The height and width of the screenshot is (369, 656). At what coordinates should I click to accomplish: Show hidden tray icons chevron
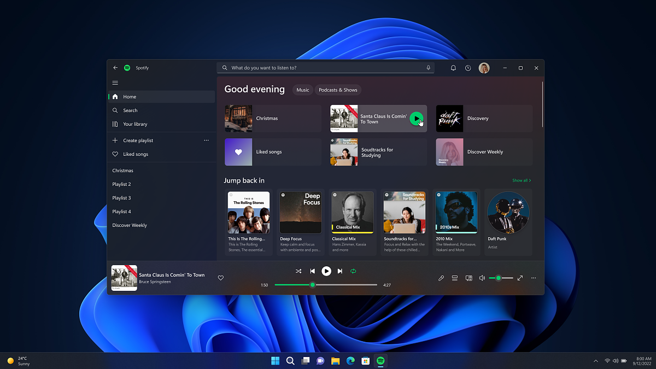pos(596,361)
